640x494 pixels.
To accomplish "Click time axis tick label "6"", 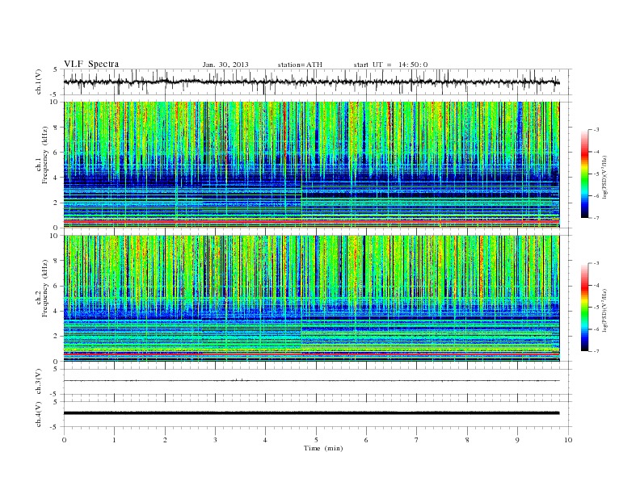I will pyautogui.click(x=366, y=440).
